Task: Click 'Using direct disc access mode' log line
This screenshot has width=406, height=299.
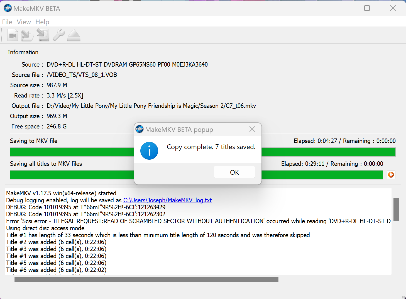Action: coord(45,228)
